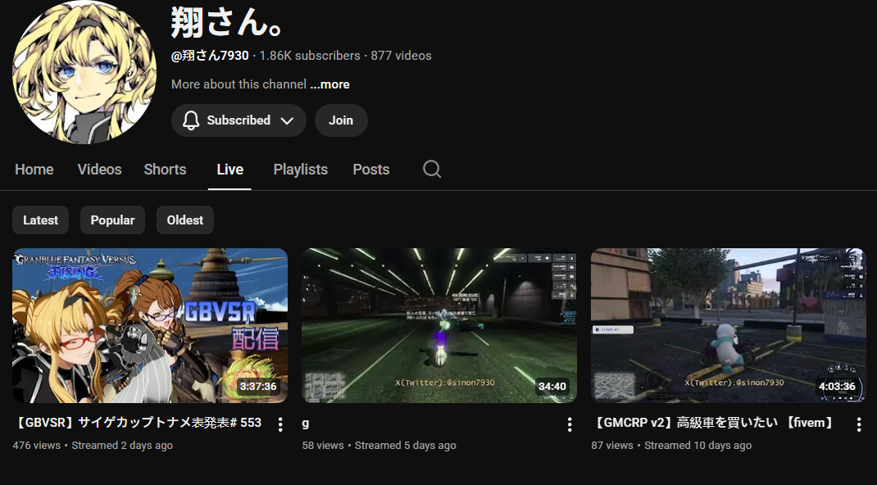Switch to the Playlists tab

pos(300,170)
